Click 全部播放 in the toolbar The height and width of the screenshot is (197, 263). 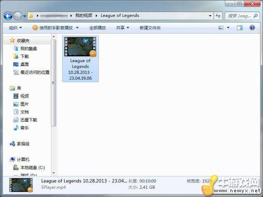coord(97,28)
